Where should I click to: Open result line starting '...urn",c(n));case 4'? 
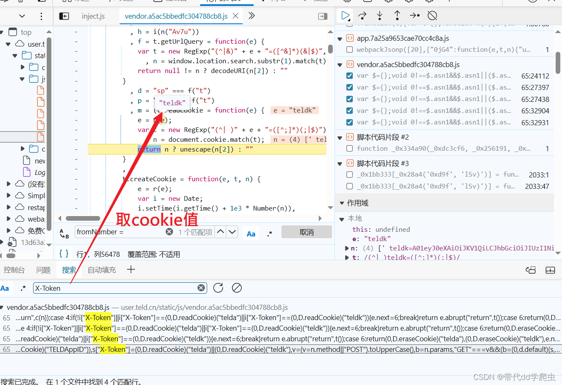click(281, 318)
